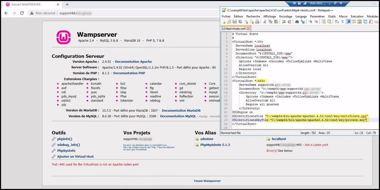Toggle Show all characters pilcrow icon
This screenshot has width=380, height=190.
(x=342, y=22)
